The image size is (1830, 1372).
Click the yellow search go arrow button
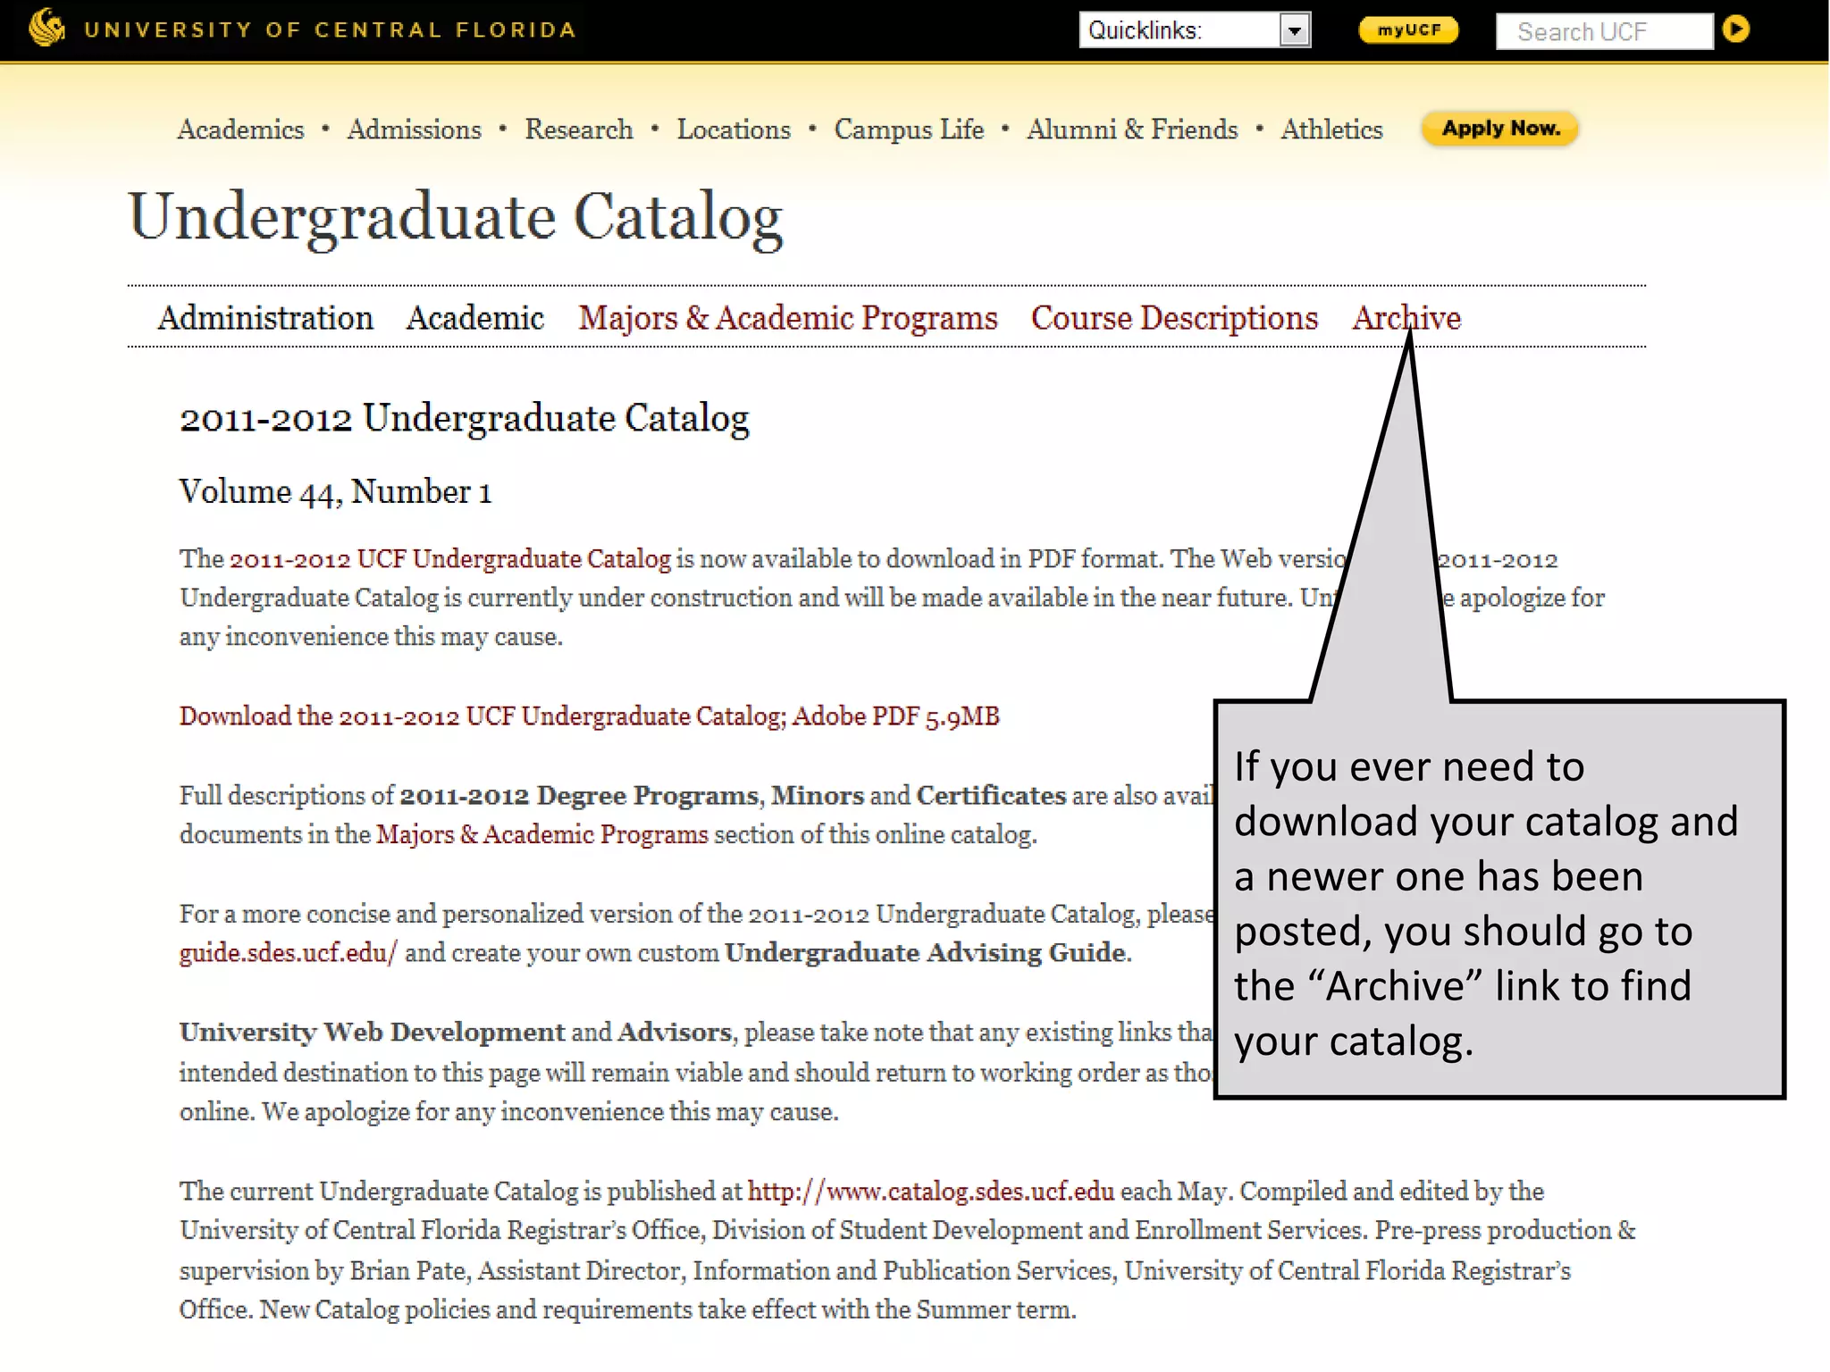click(x=1735, y=29)
